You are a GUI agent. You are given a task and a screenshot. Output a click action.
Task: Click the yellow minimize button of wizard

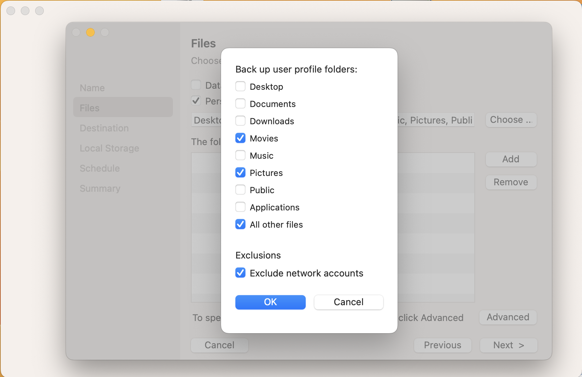point(90,32)
